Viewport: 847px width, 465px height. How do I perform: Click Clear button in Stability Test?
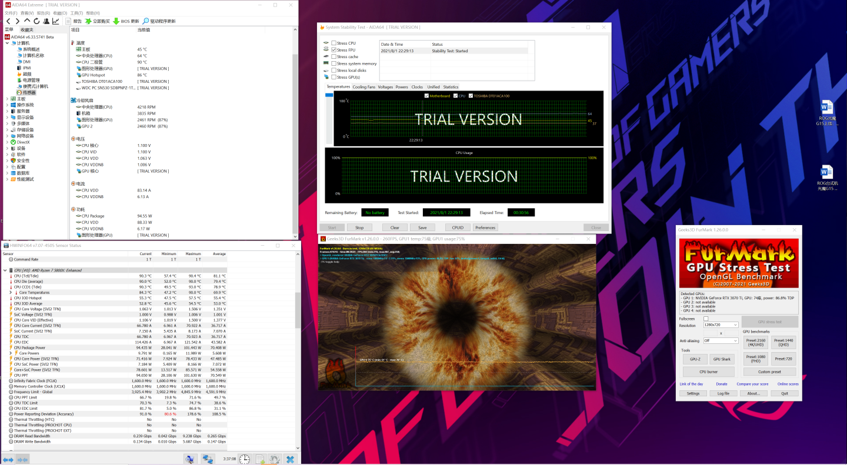[x=395, y=228]
